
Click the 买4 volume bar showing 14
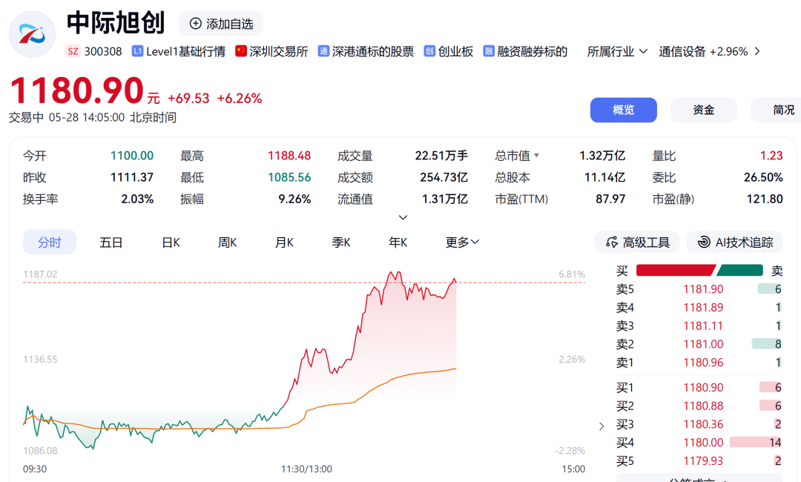(x=756, y=443)
